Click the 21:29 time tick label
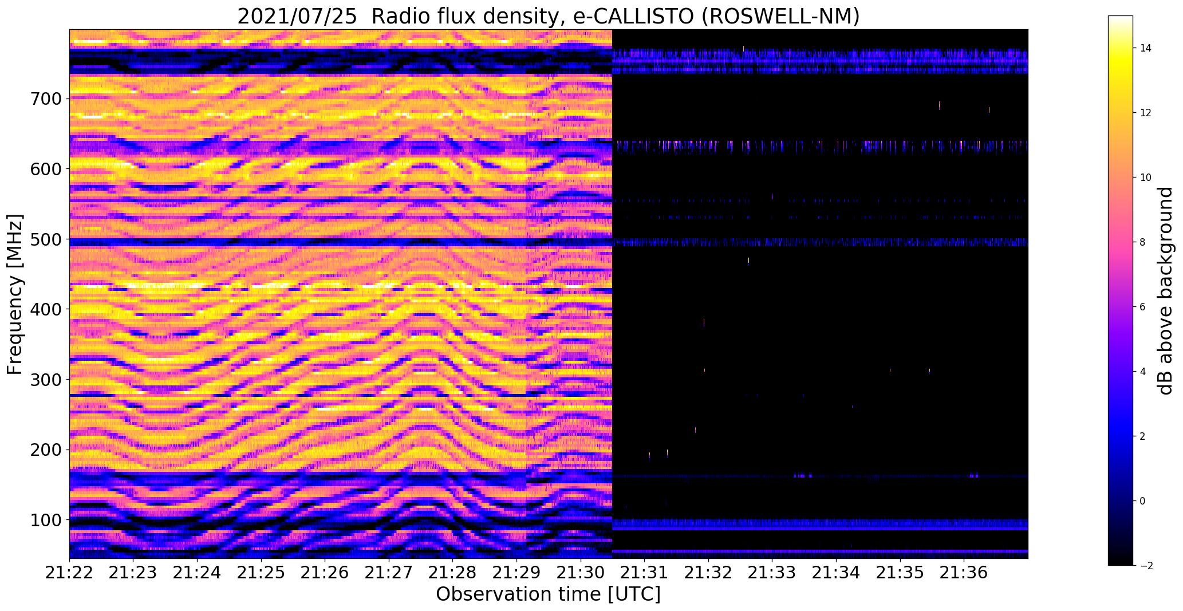Screen dimensions: 1183x611 pos(517,573)
